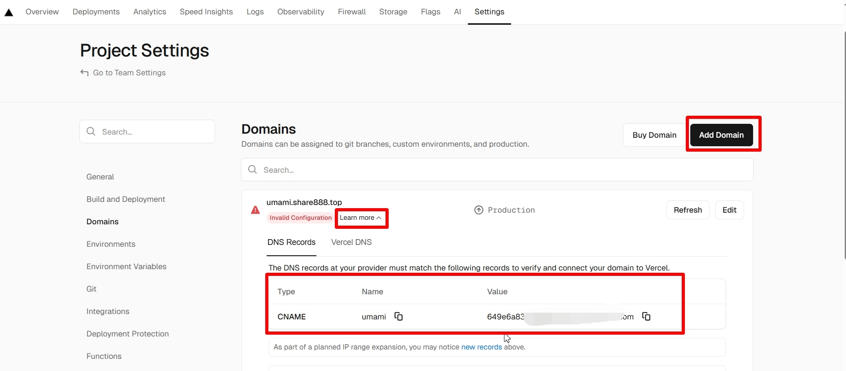Screen dimensions: 846x371
Task: Open Deployment Protection settings
Action: tap(127, 334)
